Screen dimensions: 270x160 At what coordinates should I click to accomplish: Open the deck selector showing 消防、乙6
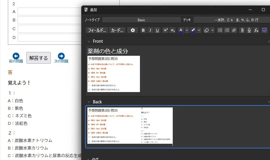232,20
